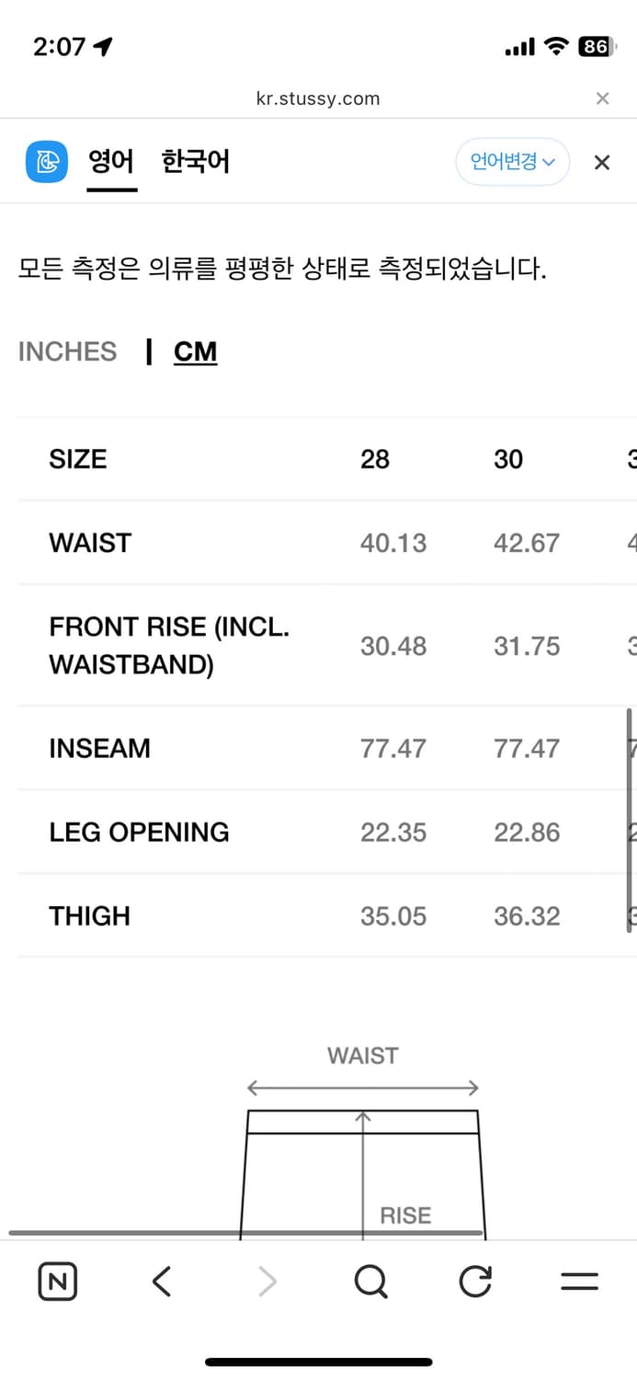The height and width of the screenshot is (1380, 637).
Task: Open the hamburger menu icon
Action: 579,1281
